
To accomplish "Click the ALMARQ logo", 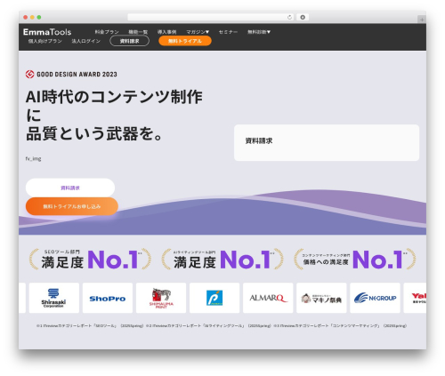I will click(268, 298).
